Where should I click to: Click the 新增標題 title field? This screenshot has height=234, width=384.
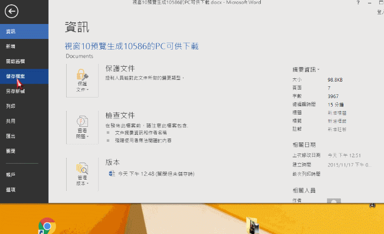(337, 113)
